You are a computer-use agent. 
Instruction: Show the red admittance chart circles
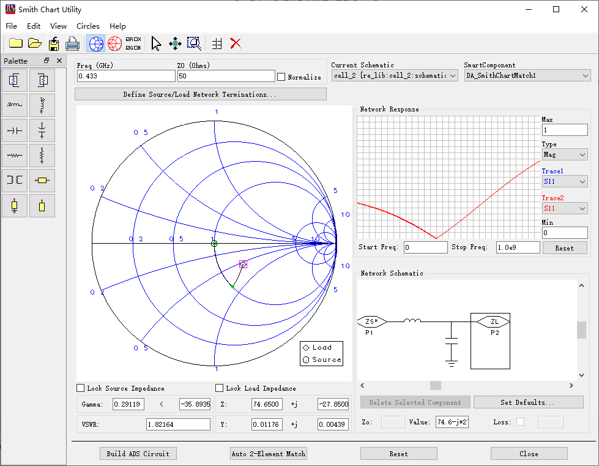coord(114,43)
